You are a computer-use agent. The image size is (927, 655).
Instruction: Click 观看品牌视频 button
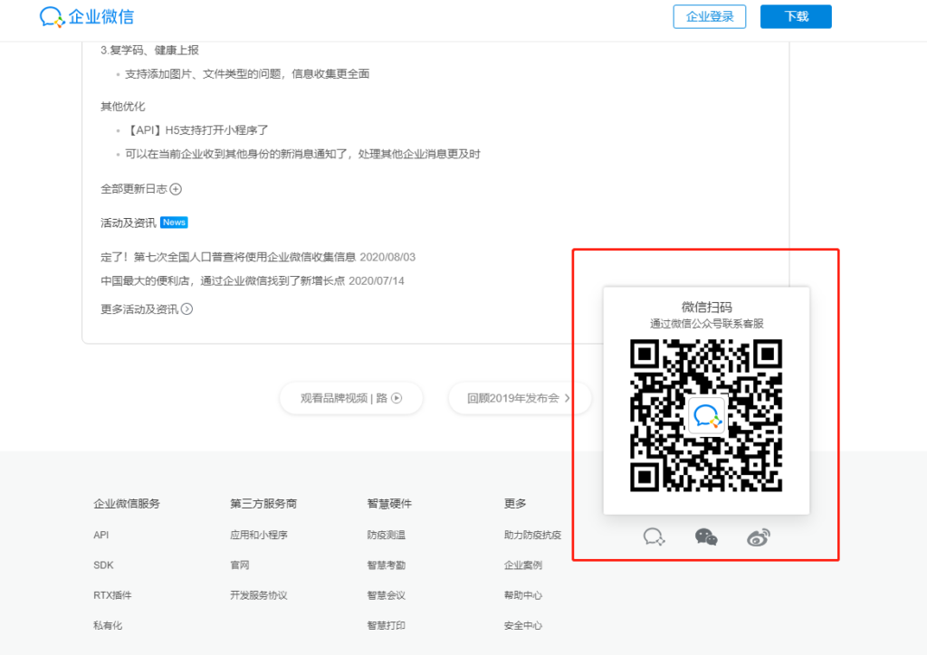[351, 398]
